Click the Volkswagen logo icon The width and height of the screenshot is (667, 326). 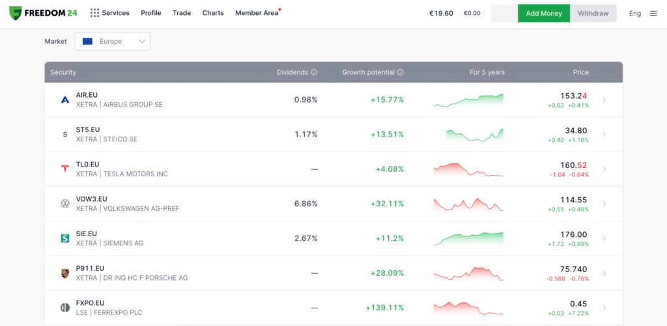64,204
